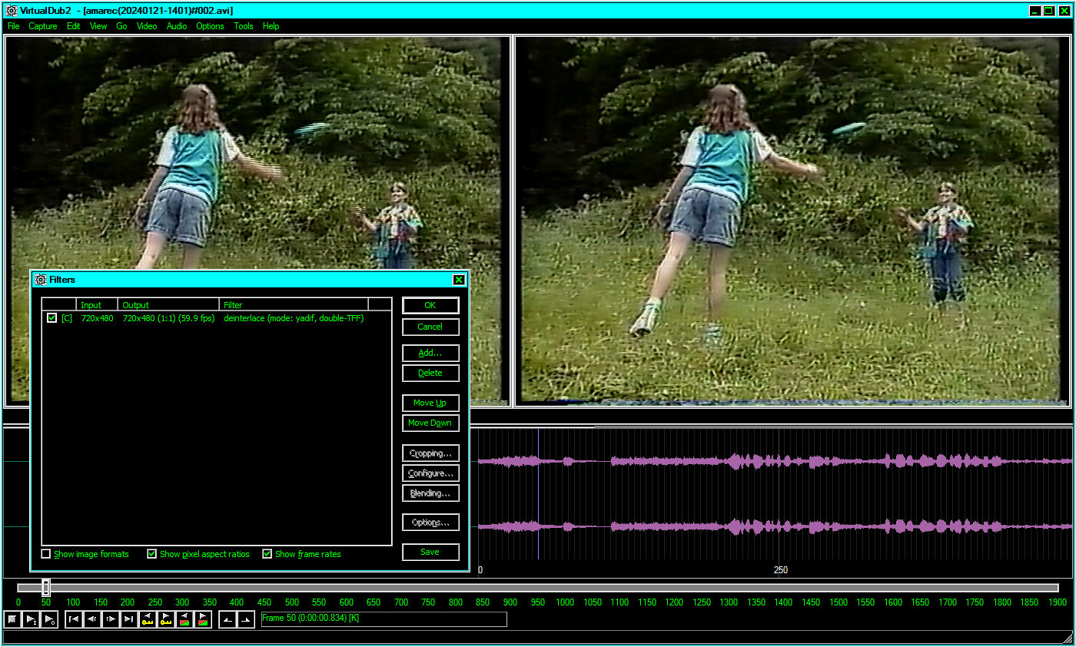Go to previous keyframe (left yellow key icon)

[x=148, y=619]
